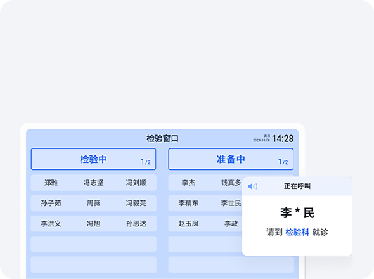This screenshot has width=374, height=279.
Task: Select patient name 冯刘顺
Action: tap(136, 183)
